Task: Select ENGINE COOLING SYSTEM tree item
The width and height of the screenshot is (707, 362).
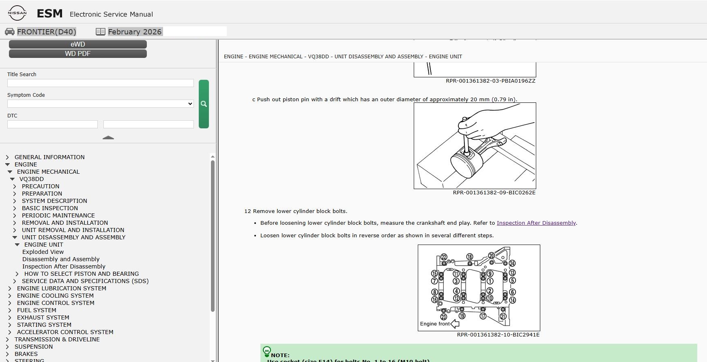Action: click(x=55, y=296)
